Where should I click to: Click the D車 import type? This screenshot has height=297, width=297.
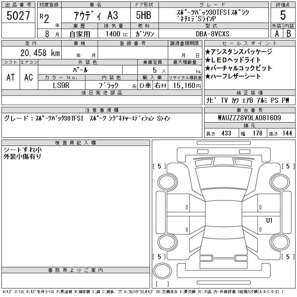coord(145,86)
